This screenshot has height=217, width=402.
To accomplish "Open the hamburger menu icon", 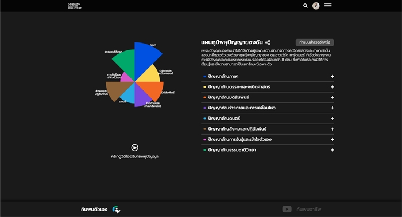I will pos(328,5).
